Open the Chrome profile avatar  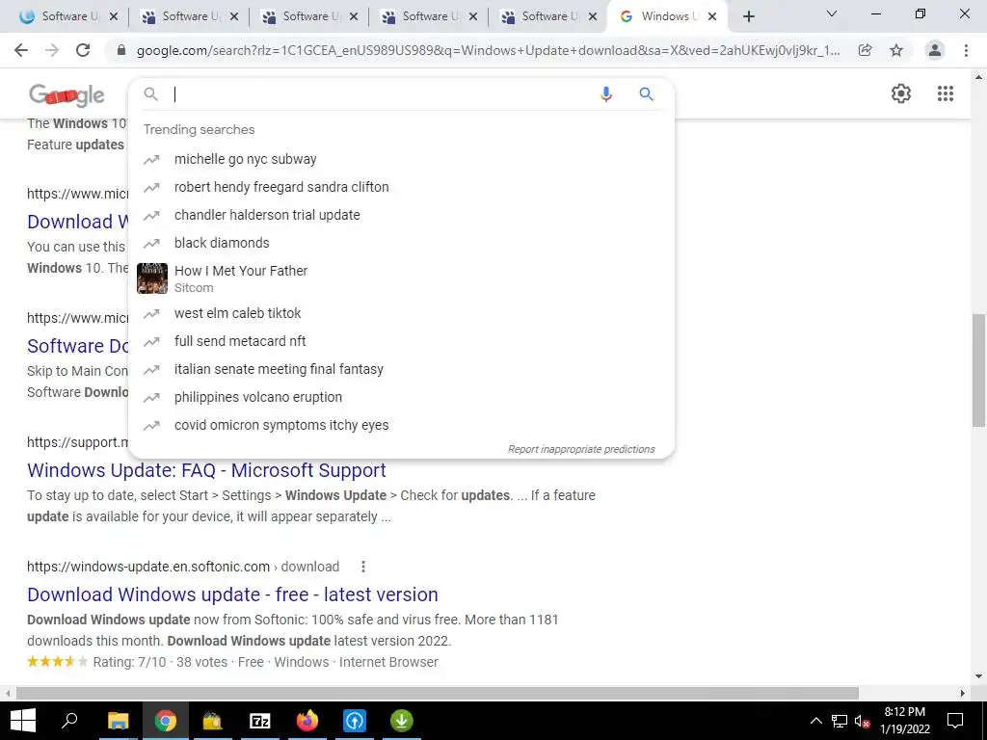tap(935, 50)
